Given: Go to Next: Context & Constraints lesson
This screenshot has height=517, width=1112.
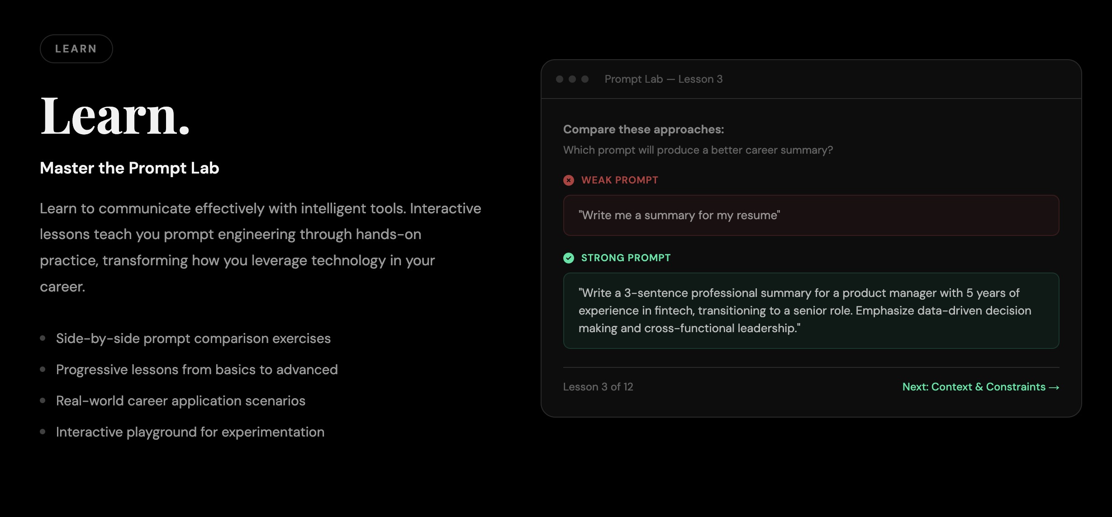Looking at the screenshot, I should click(981, 387).
